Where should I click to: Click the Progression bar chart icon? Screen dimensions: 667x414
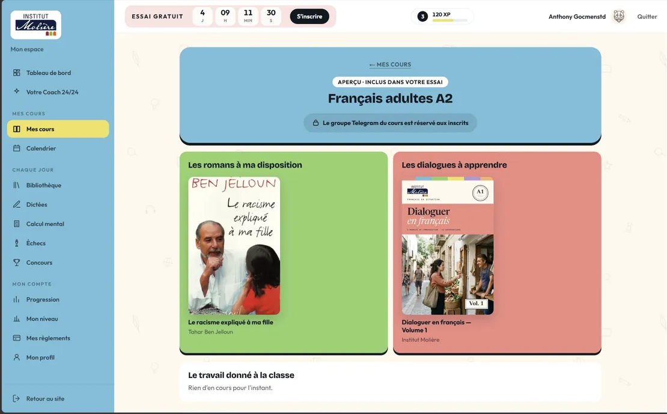[x=17, y=300]
